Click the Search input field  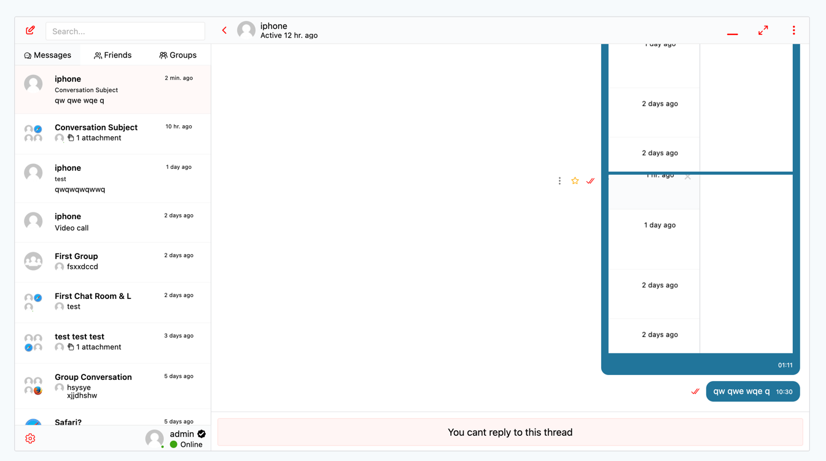125,31
